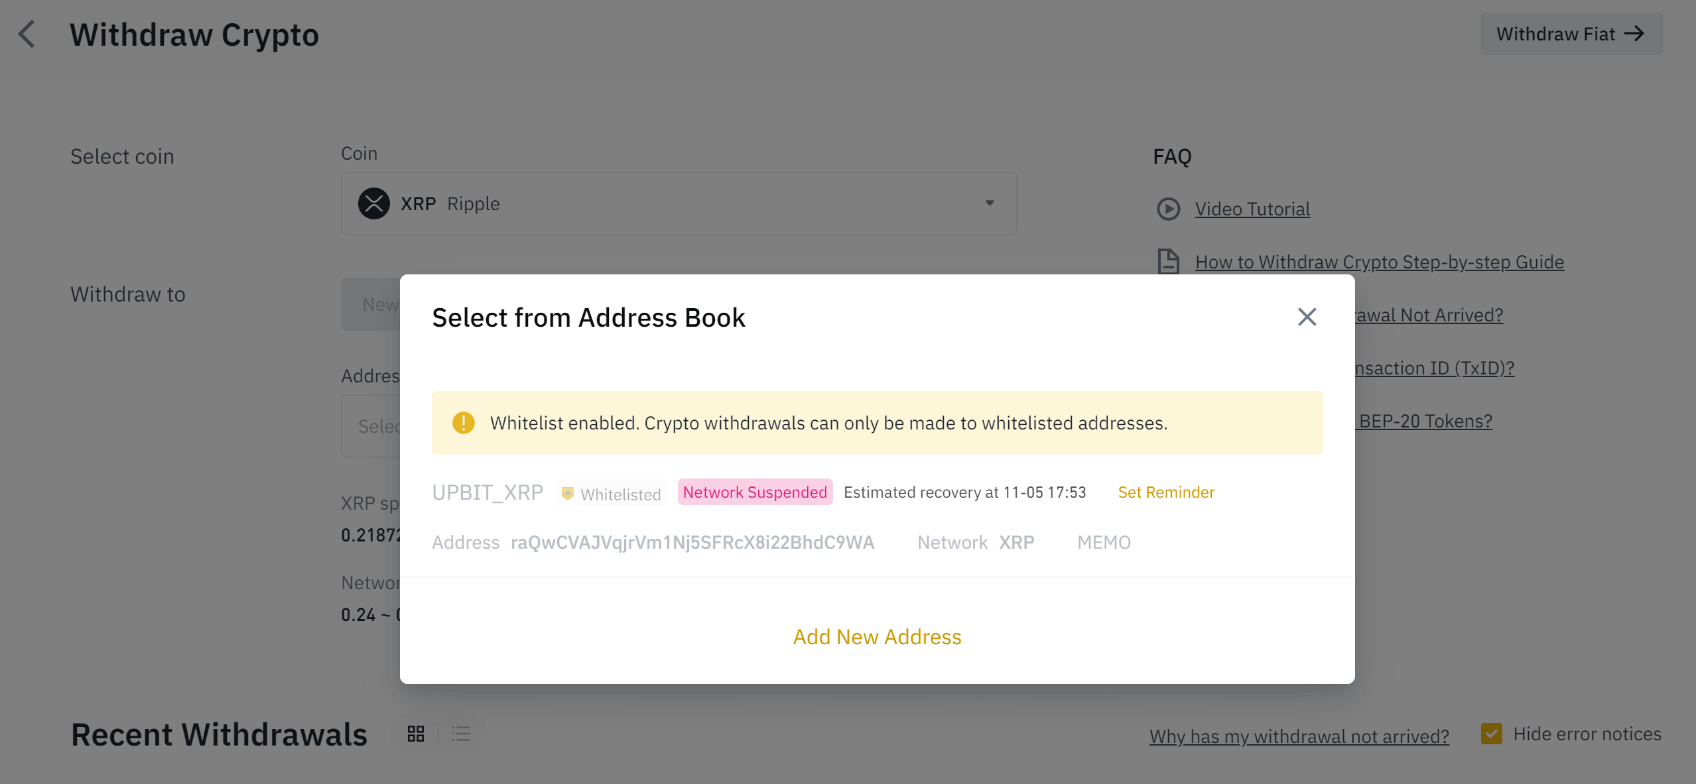Click the Network Suspended badge
This screenshot has width=1696, height=784.
coord(755,492)
